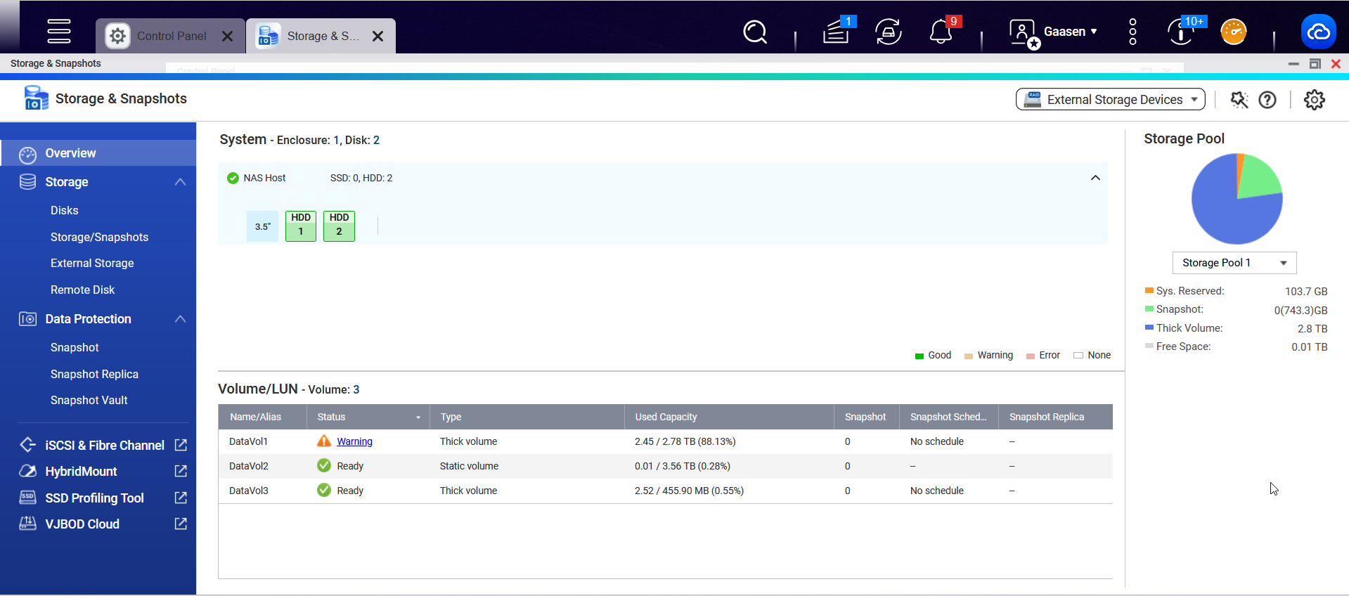Open Snapshot Vault in sidebar
This screenshot has width=1349, height=596.
[x=89, y=400]
